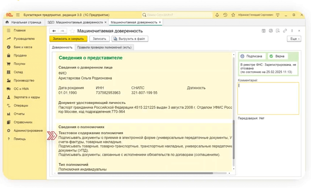Screen dimensions: 311x188
Task: Open the Помощь section
Action: (x=20, y=139)
